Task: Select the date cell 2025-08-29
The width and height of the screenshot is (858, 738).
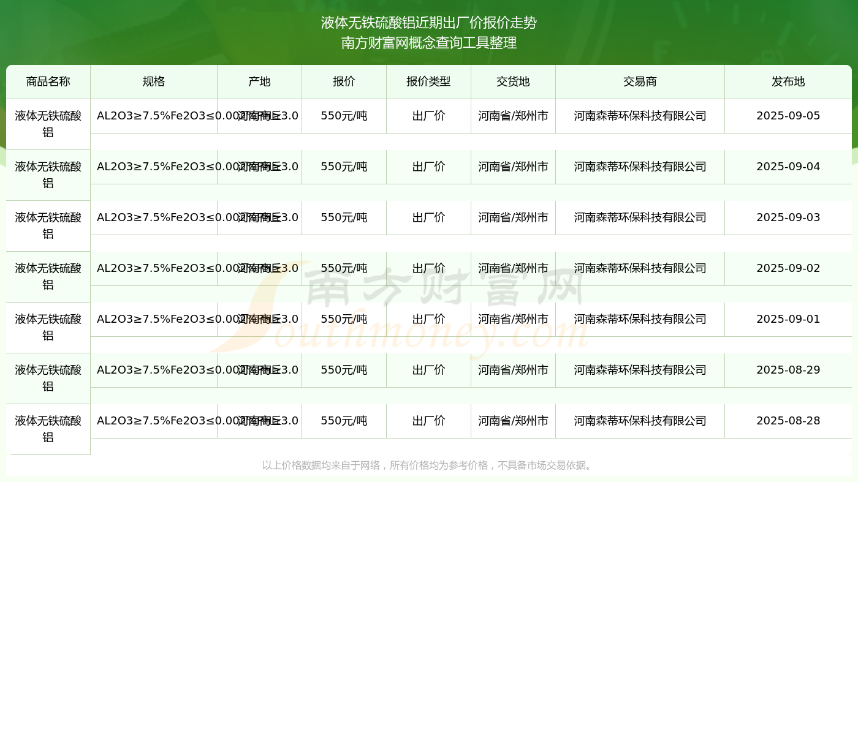Action: 788,370
